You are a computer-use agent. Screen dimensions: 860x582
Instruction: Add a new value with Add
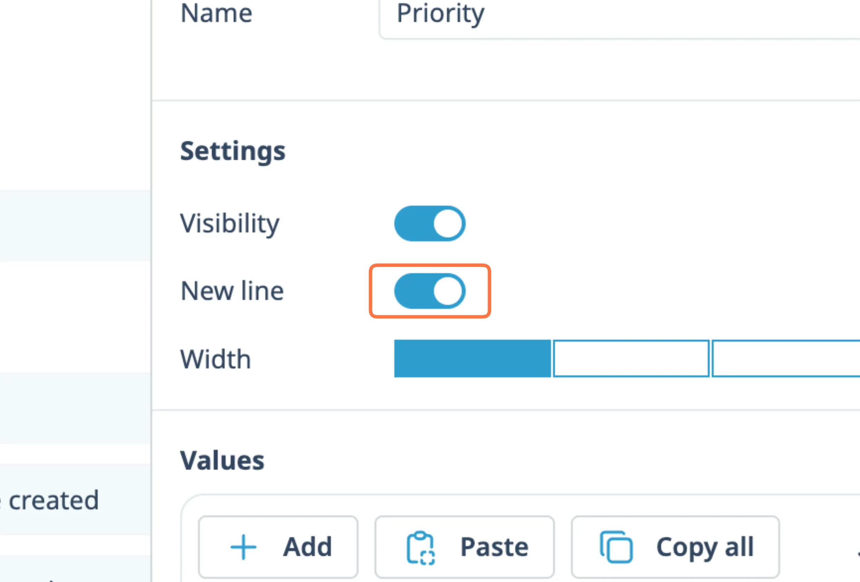point(278,547)
